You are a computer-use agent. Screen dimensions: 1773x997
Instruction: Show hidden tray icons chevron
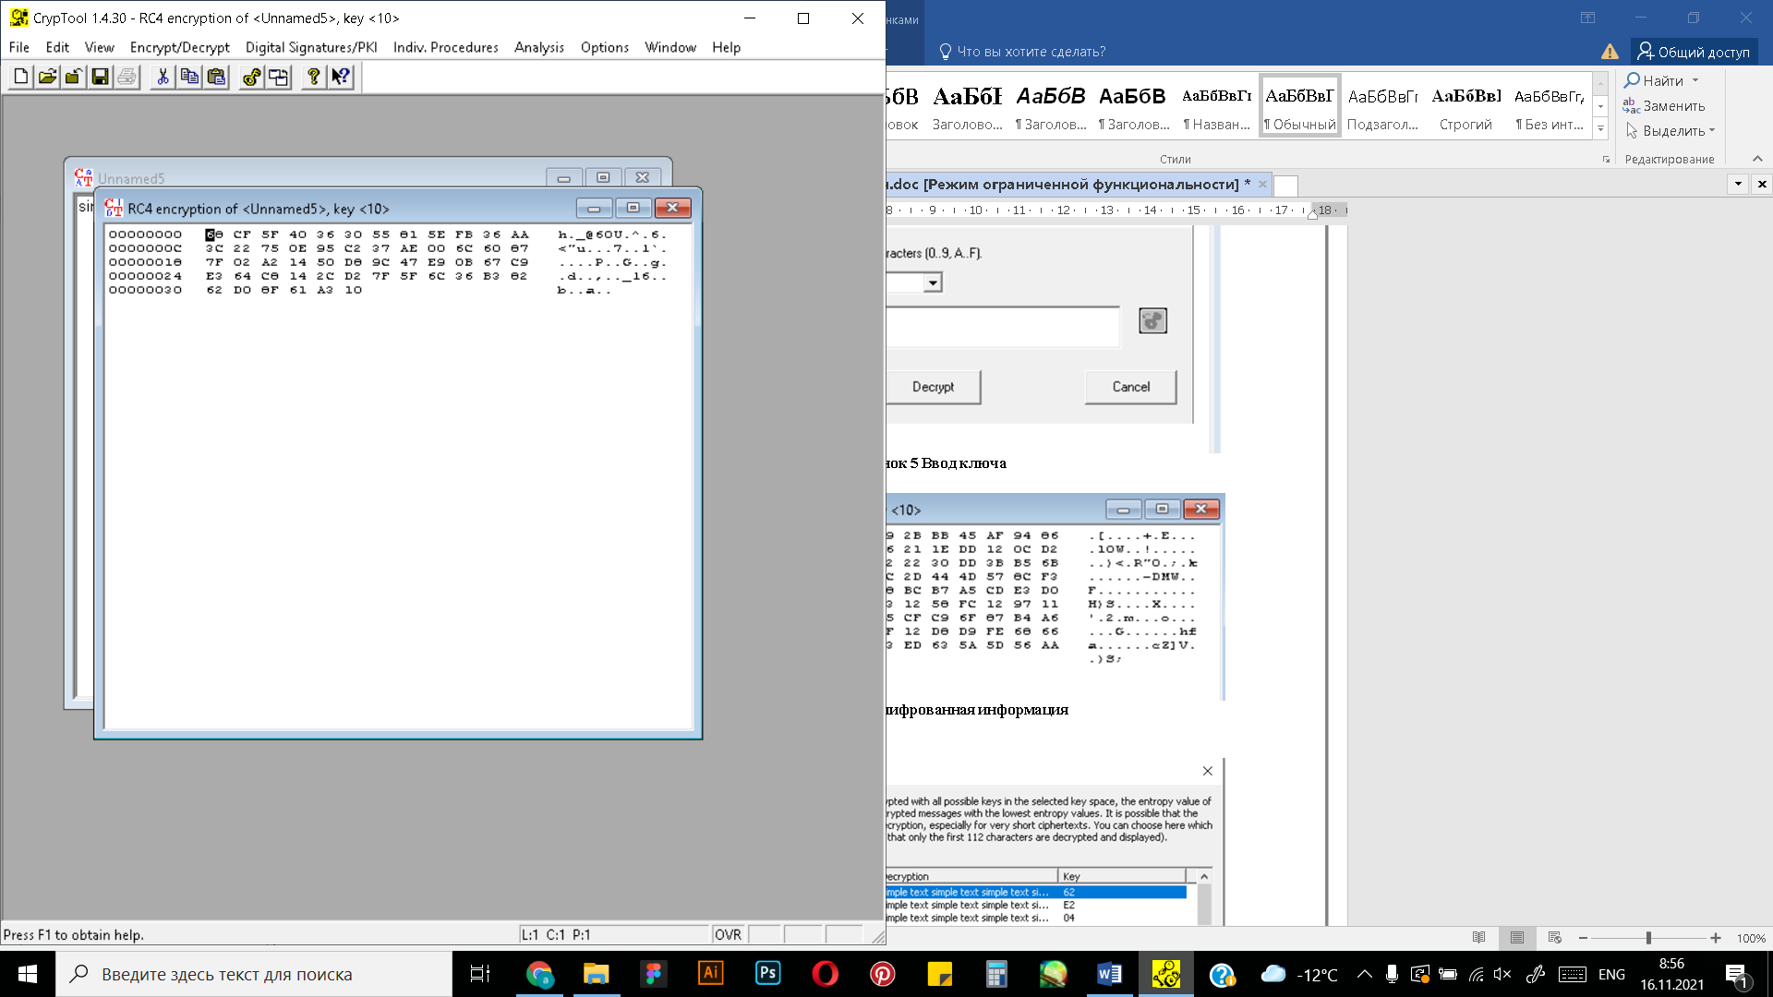pyautogui.click(x=1365, y=974)
